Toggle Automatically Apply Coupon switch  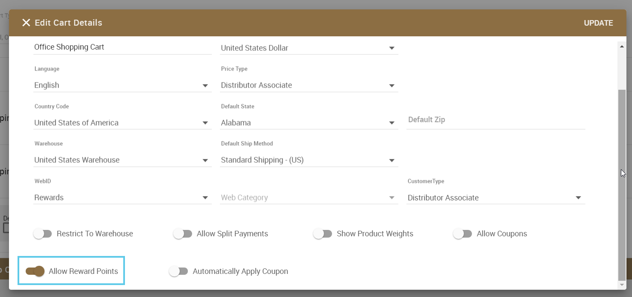[178, 271]
